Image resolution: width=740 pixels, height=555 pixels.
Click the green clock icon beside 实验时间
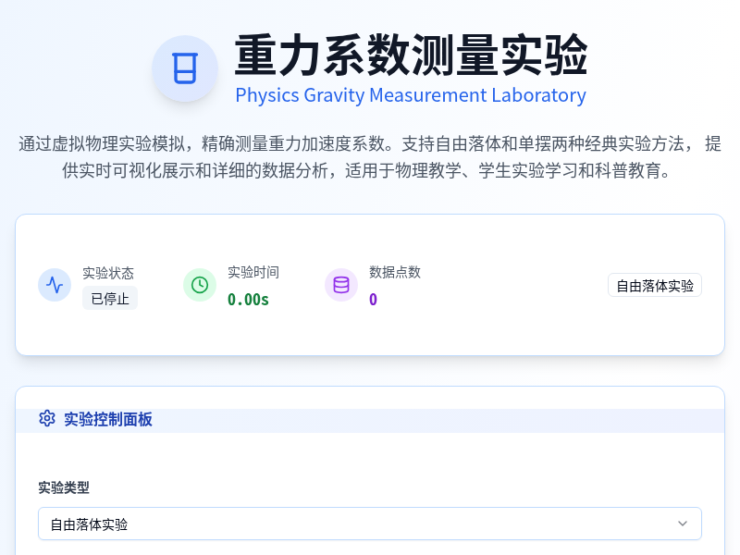[200, 285]
